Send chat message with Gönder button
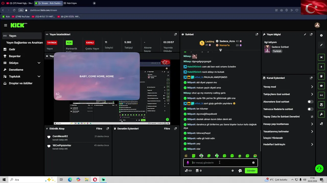 tap(251, 171)
